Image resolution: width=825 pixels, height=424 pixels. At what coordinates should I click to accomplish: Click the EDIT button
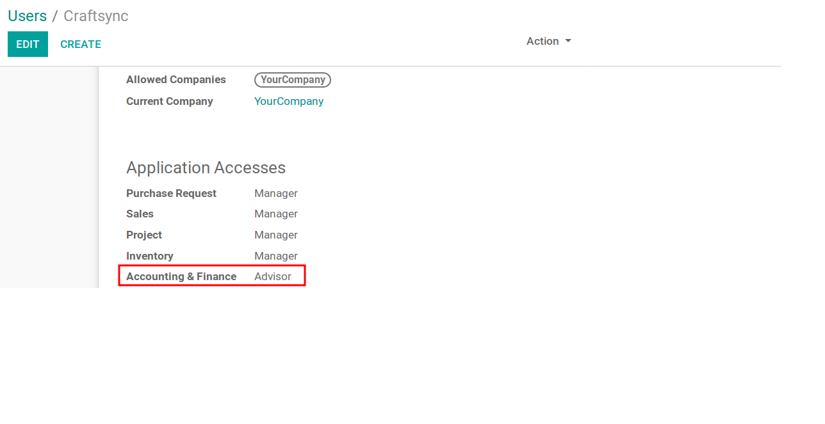point(28,44)
